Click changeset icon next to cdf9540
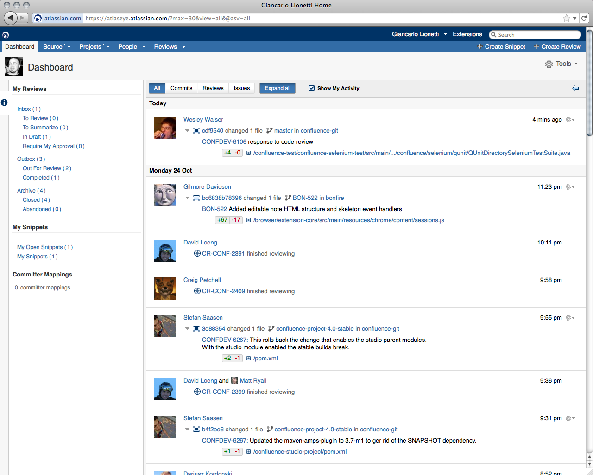This screenshot has width=593, height=475. click(x=196, y=131)
